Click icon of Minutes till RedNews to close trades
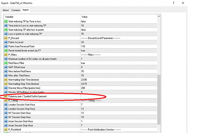 point(6,92)
